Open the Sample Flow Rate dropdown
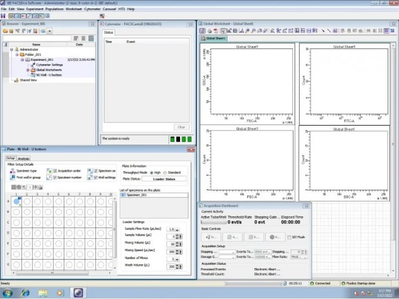The width and height of the screenshot is (399, 299). [177, 230]
